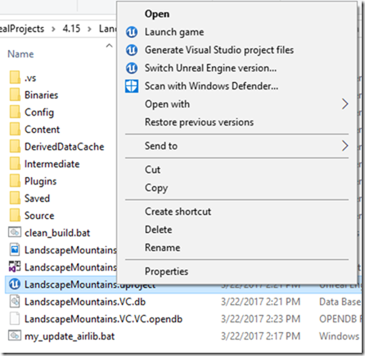Open the Send to entry
Viewport: 365px width, 356px height.
coord(161,146)
